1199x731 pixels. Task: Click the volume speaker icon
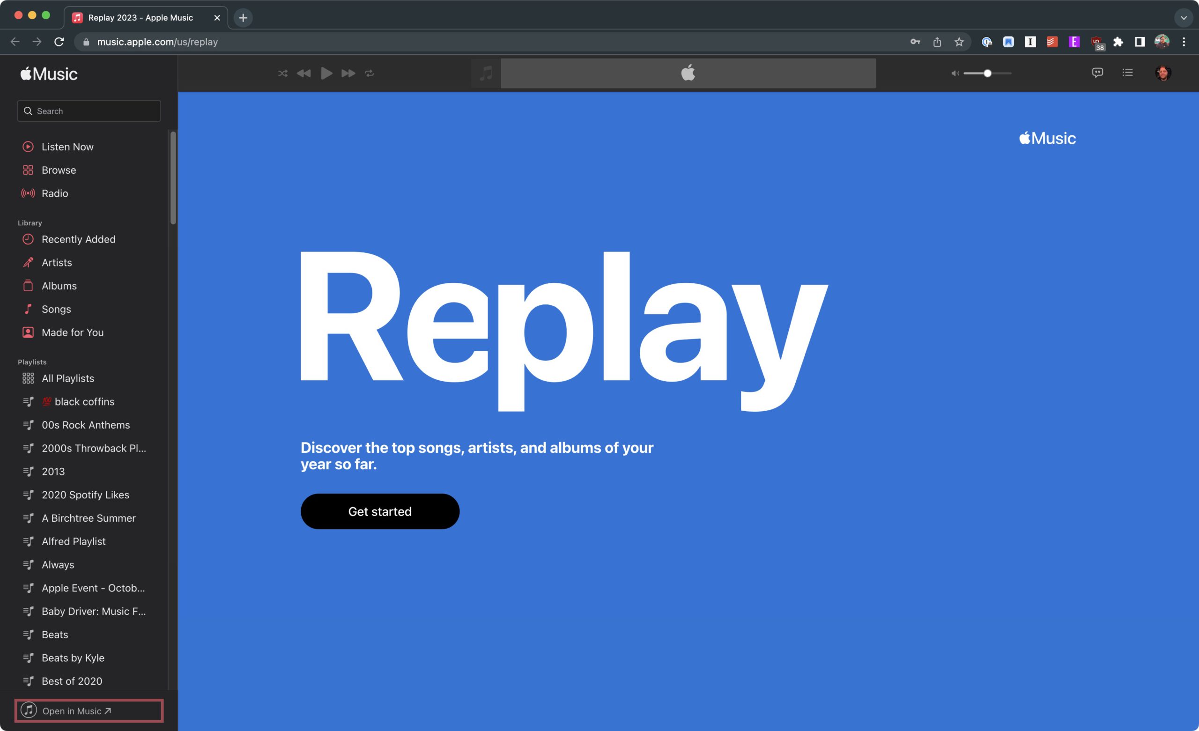[955, 74]
